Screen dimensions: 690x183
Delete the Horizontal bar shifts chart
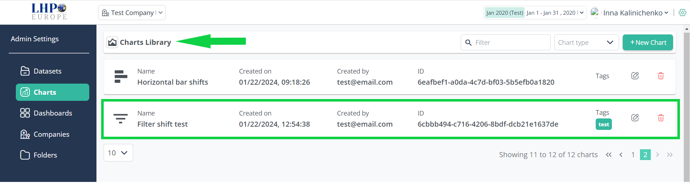(x=661, y=76)
